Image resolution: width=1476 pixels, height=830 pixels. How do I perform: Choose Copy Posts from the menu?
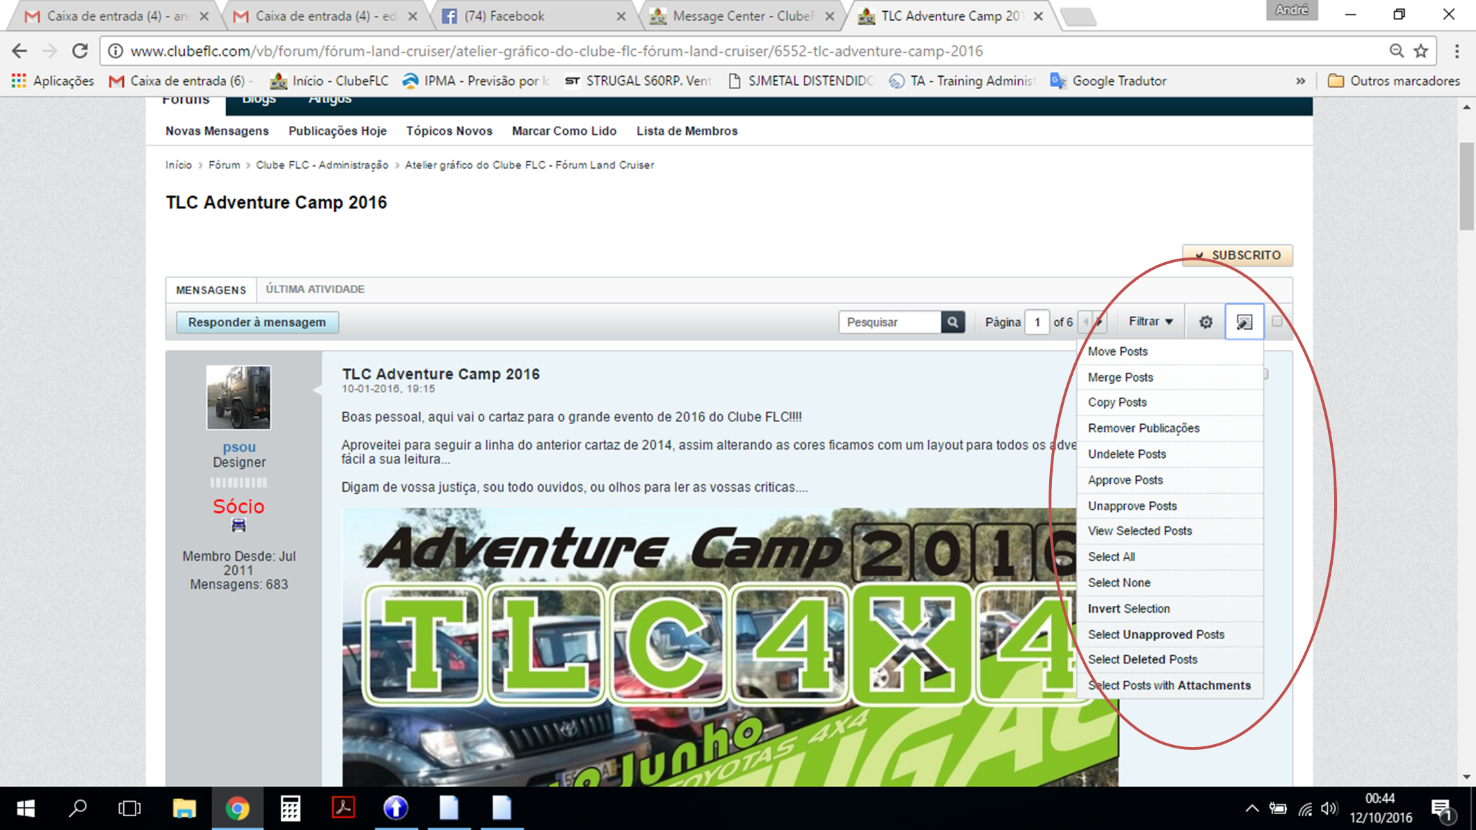point(1170,403)
